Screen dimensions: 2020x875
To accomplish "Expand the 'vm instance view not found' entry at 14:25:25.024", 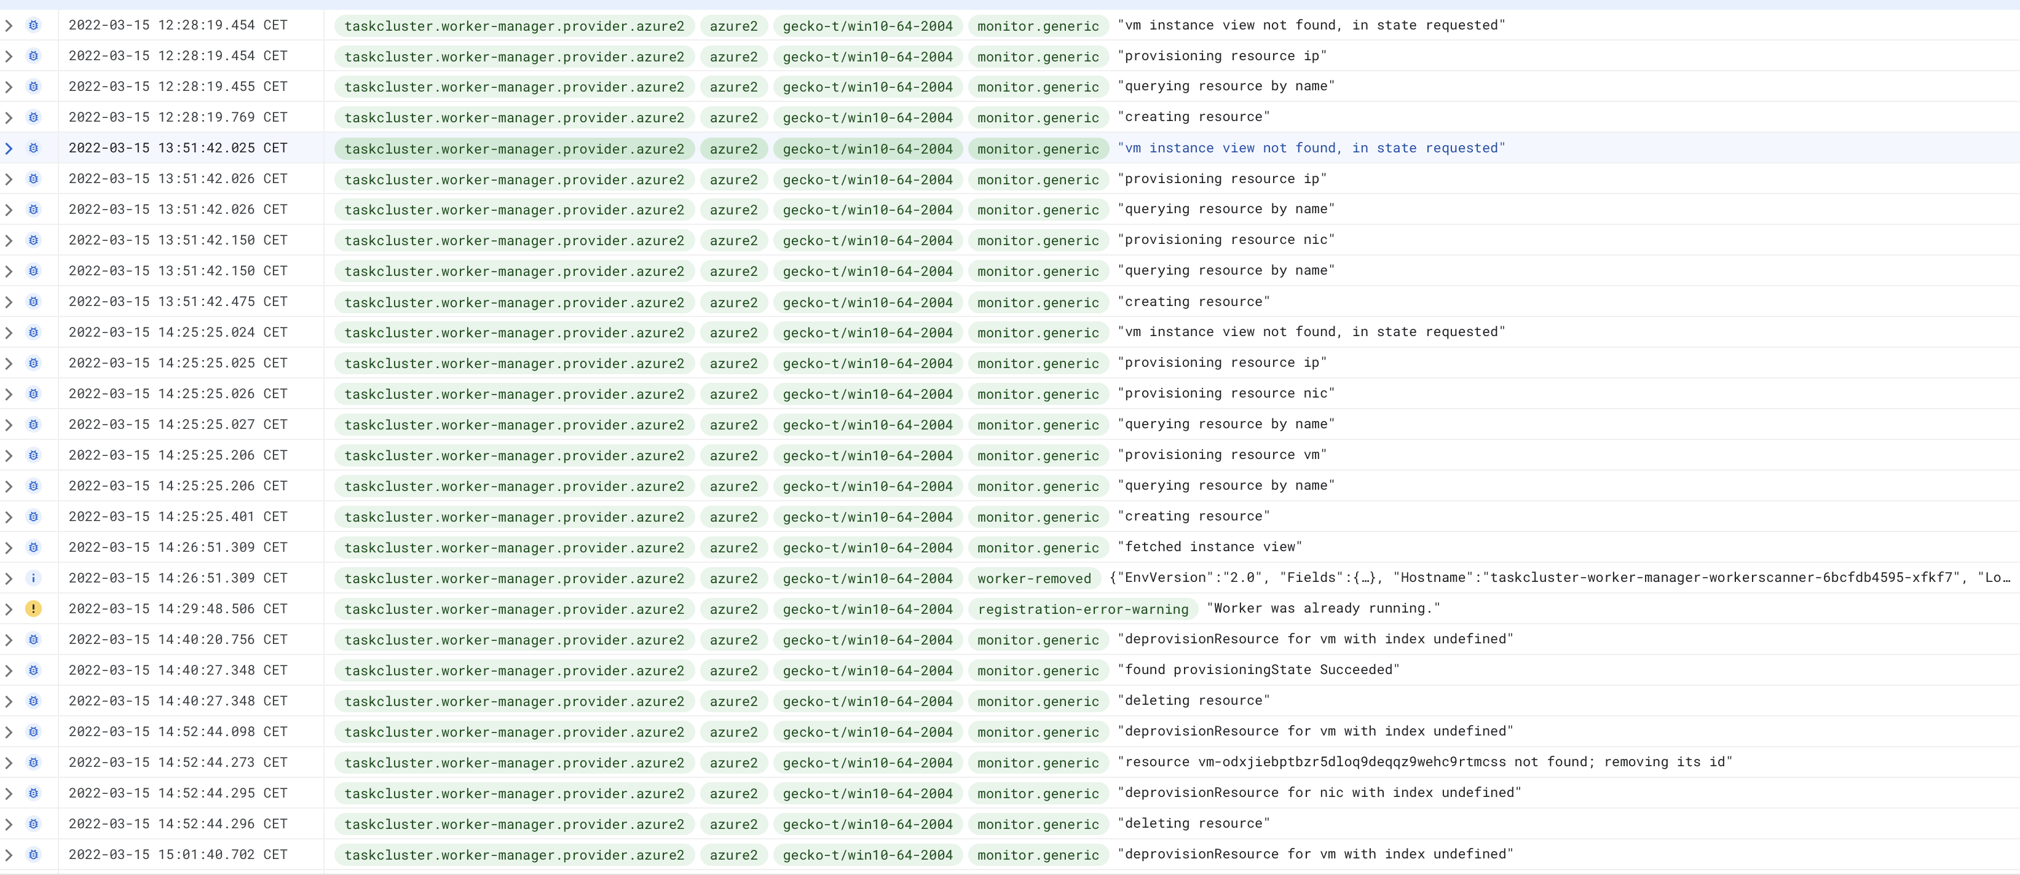I will (9, 332).
